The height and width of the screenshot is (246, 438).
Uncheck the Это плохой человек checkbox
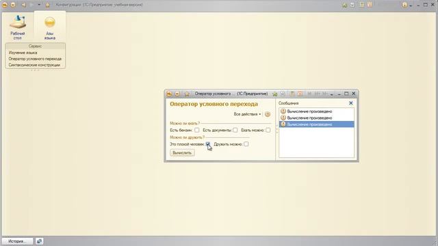(208, 144)
